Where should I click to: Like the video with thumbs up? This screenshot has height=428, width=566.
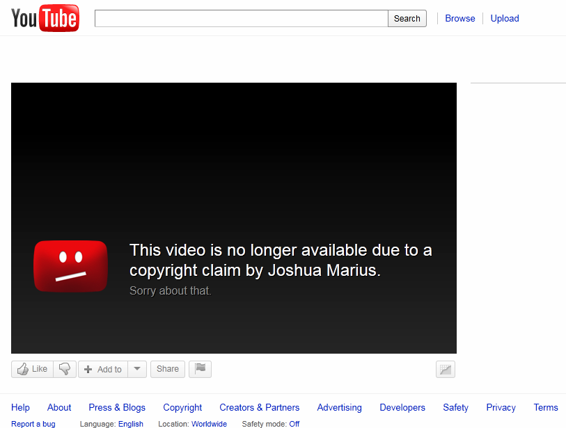pos(32,369)
